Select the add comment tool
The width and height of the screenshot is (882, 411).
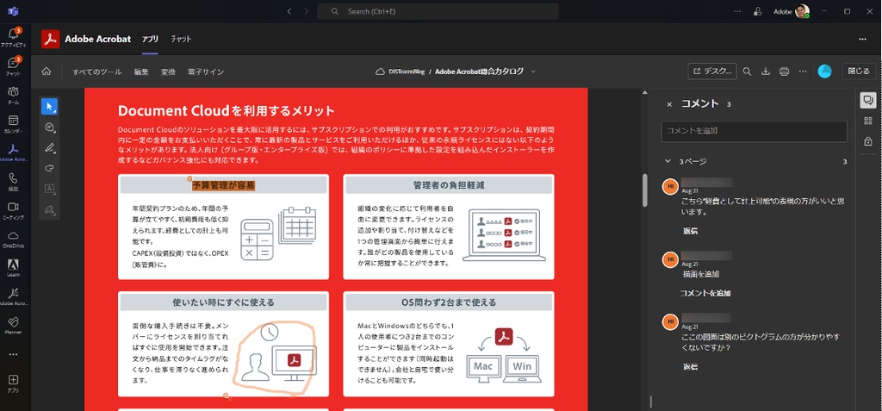tap(49, 128)
